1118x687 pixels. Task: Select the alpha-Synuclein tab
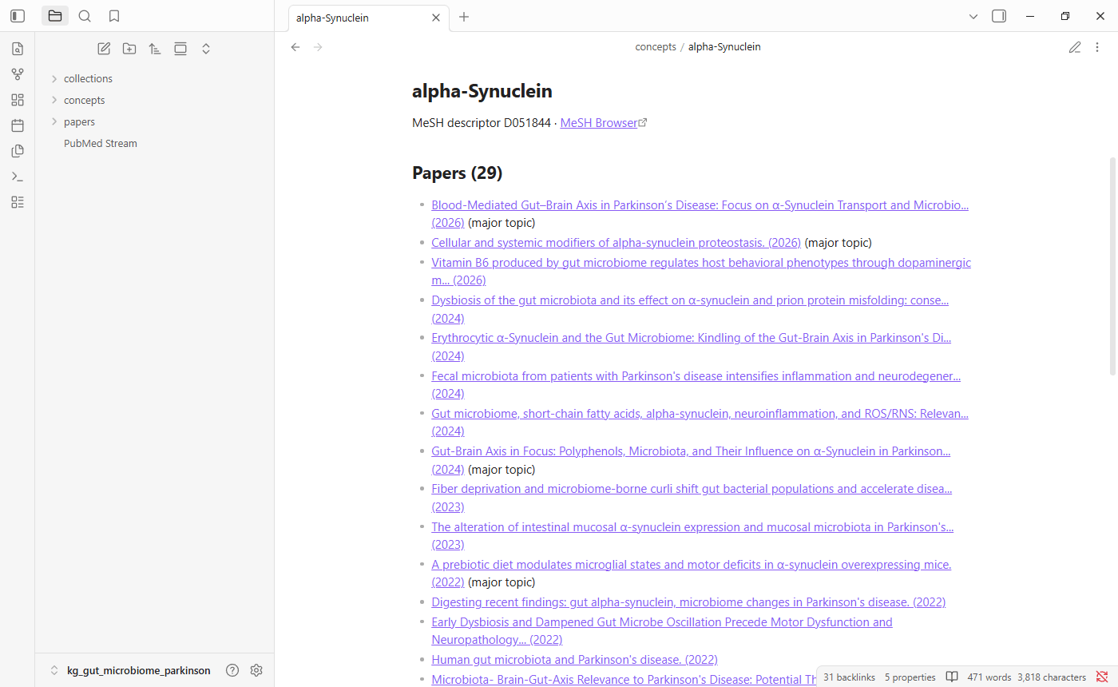368,18
